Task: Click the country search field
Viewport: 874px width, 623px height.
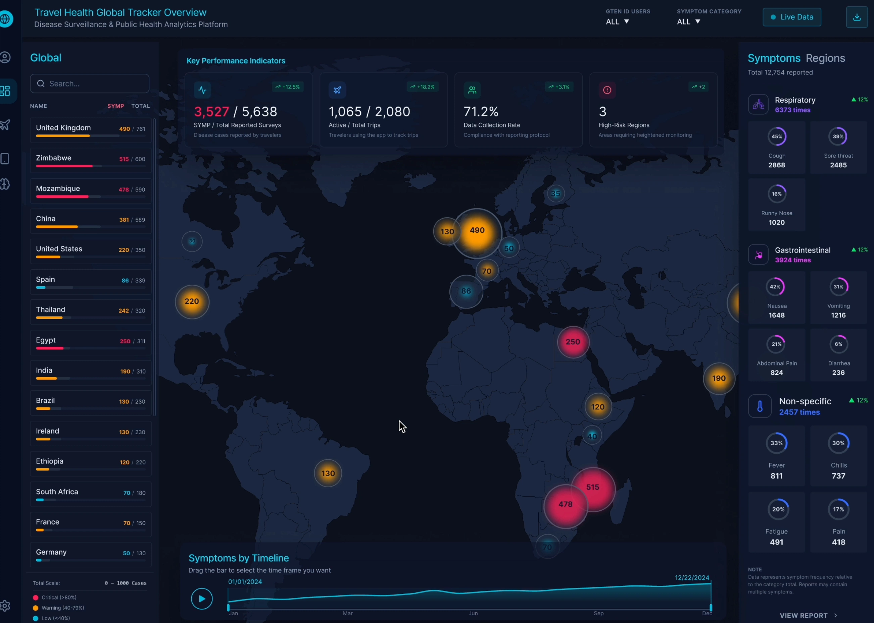Action: (90, 83)
